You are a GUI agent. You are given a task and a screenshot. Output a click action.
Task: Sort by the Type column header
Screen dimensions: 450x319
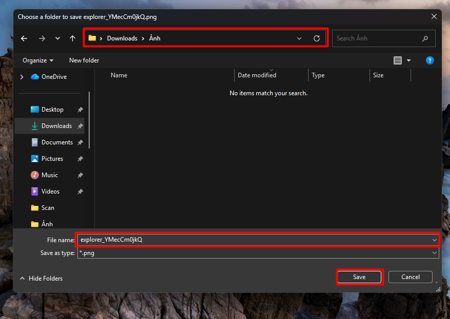pyautogui.click(x=318, y=75)
